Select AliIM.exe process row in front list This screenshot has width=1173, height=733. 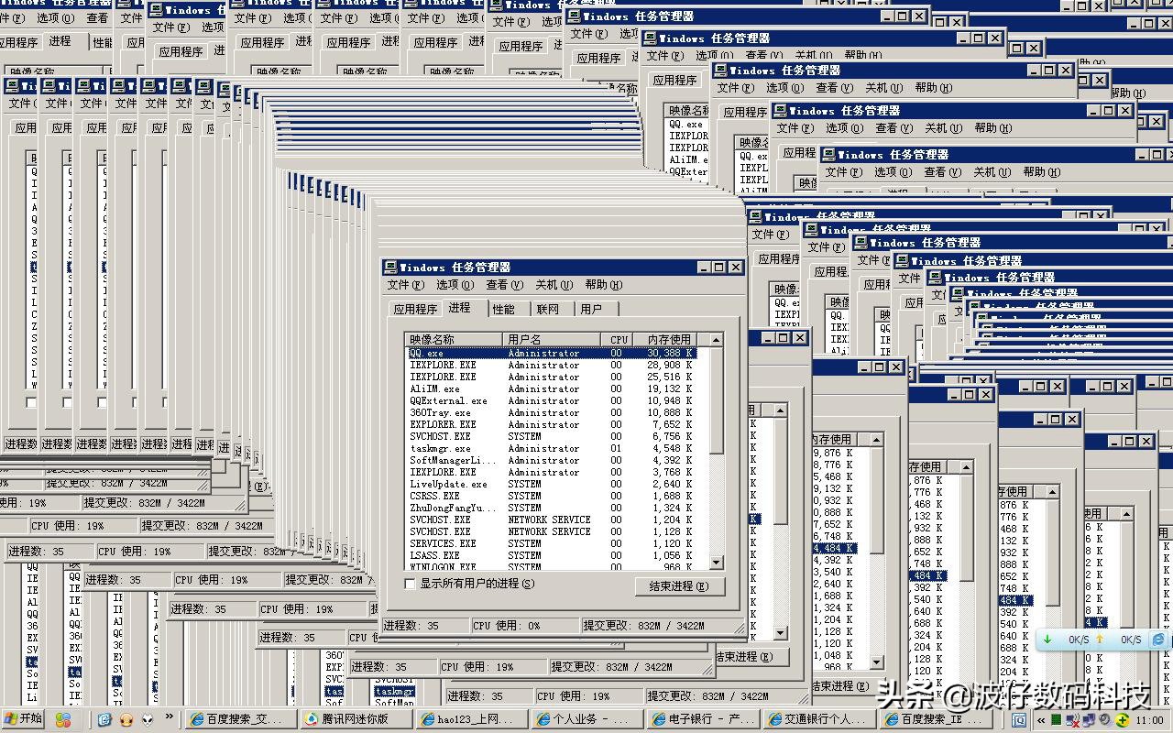552,388
